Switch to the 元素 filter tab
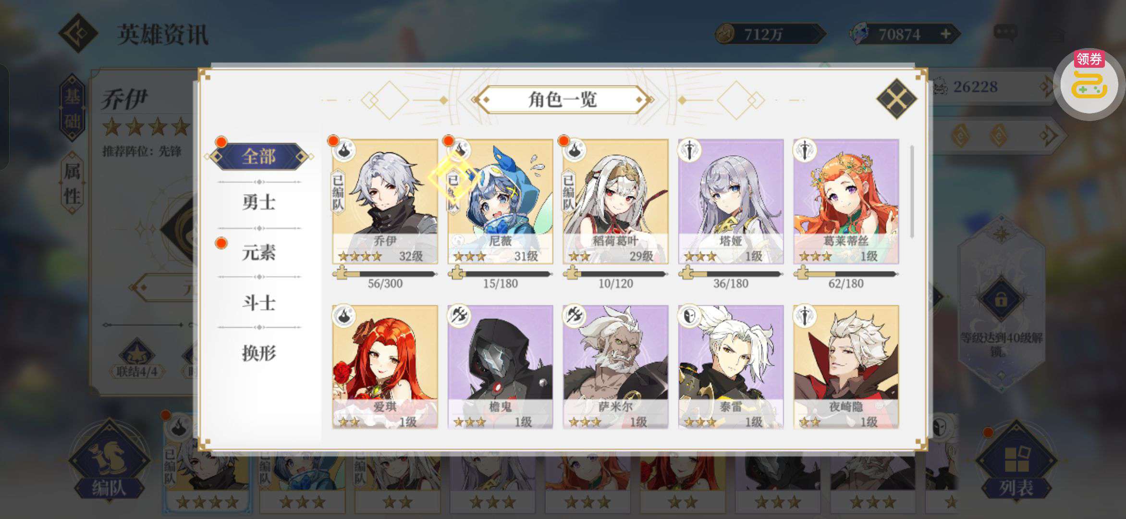The width and height of the screenshot is (1126, 519). point(259,252)
